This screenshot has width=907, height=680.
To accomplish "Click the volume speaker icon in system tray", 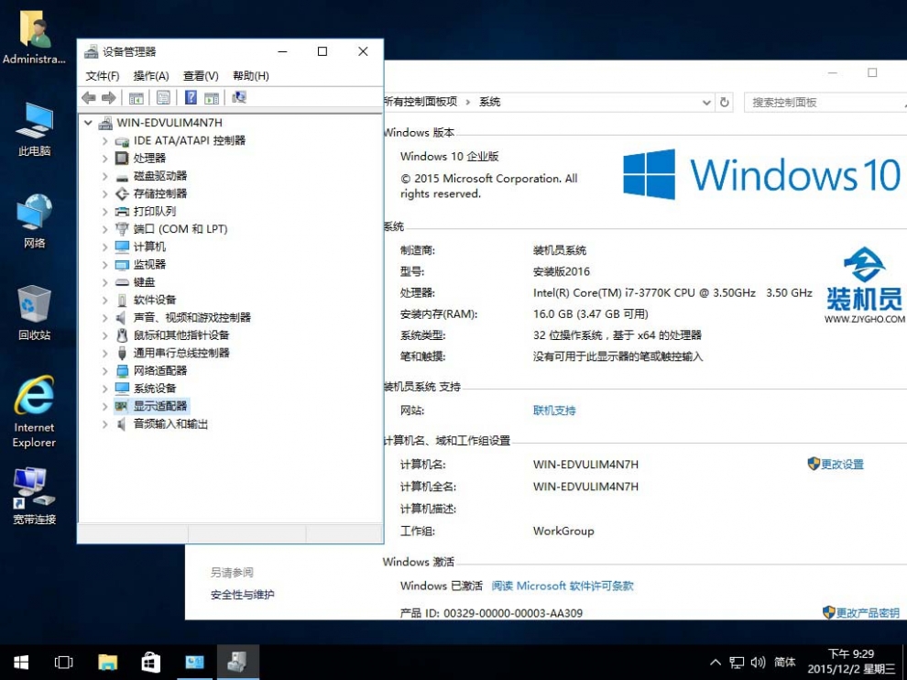I will tap(758, 662).
